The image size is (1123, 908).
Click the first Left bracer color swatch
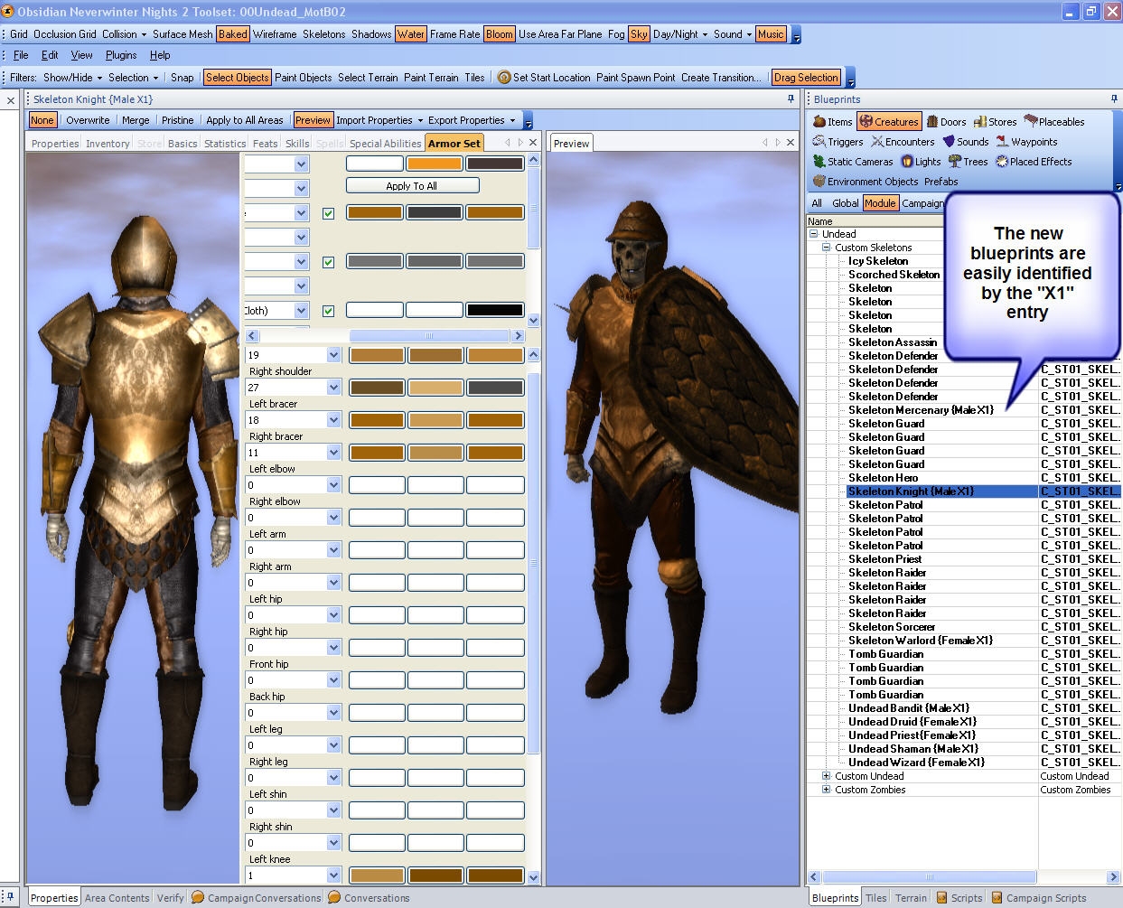click(377, 420)
